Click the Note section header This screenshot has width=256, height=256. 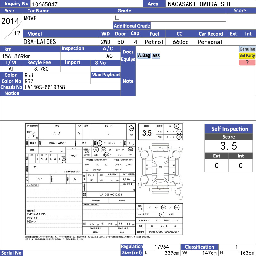tap(128, 81)
